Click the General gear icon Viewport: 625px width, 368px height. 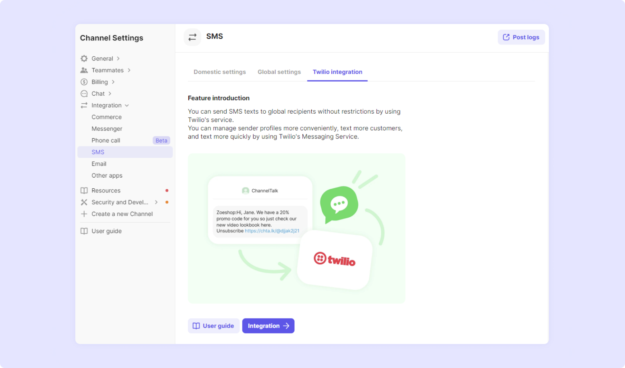tap(84, 58)
